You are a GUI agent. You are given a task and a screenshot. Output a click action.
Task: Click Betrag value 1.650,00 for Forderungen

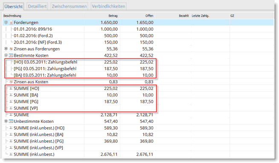coord(109,23)
